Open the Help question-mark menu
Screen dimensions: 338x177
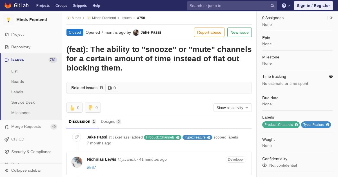click(286, 6)
